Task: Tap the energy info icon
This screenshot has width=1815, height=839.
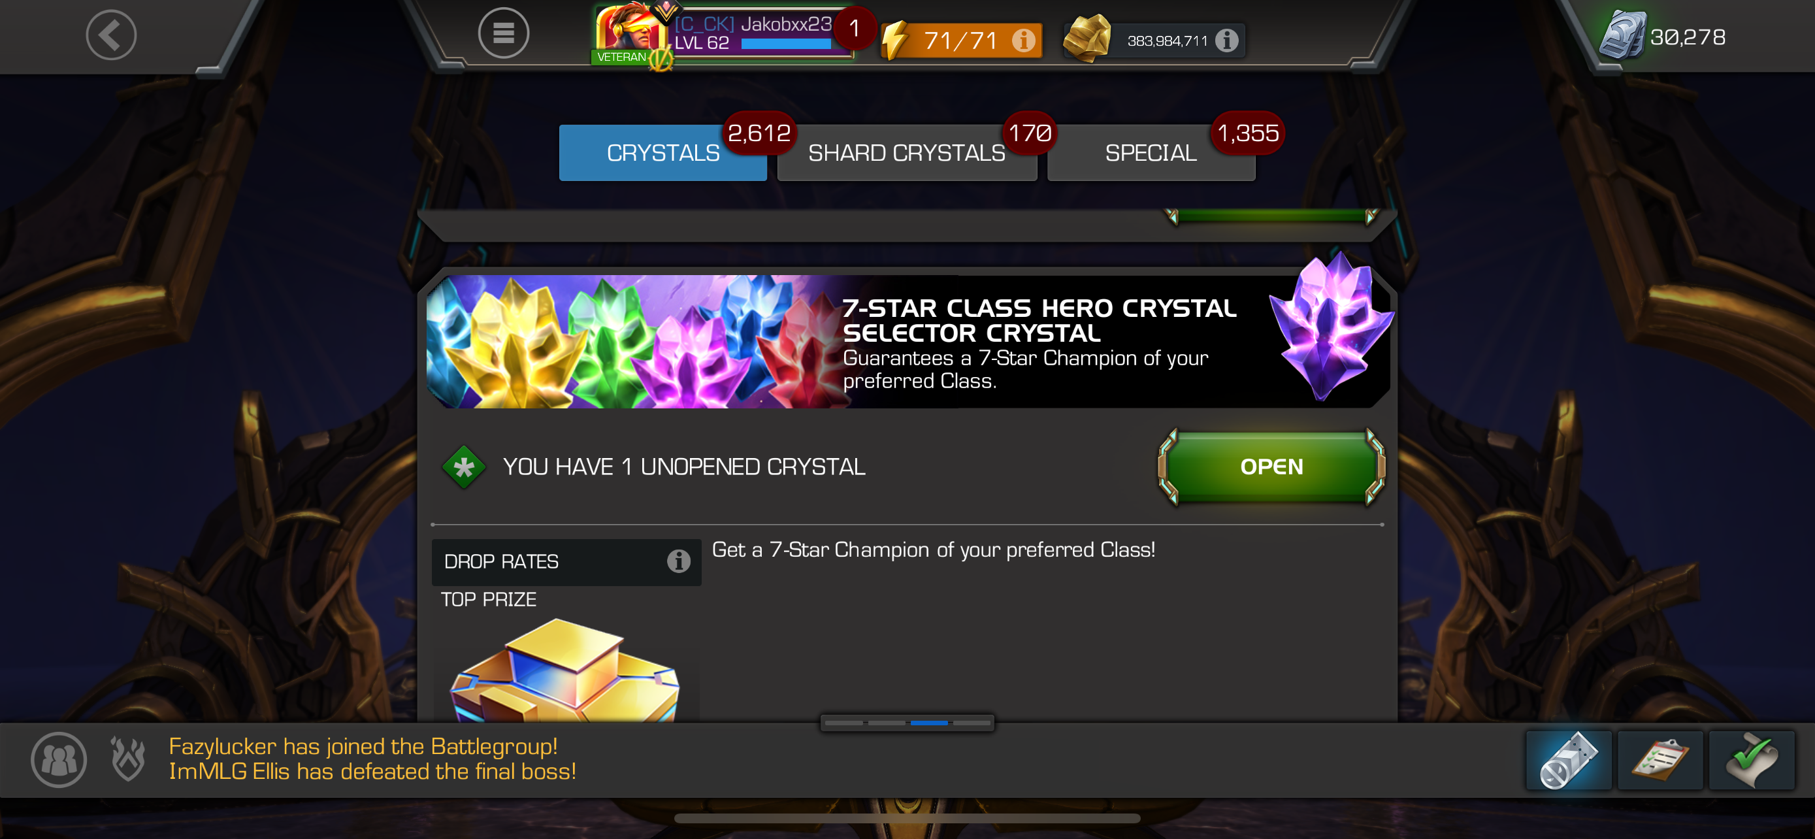Action: tap(1023, 40)
